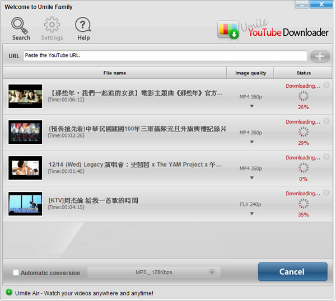Minimize the Umile window
336x301 pixels.
click(x=302, y=4)
